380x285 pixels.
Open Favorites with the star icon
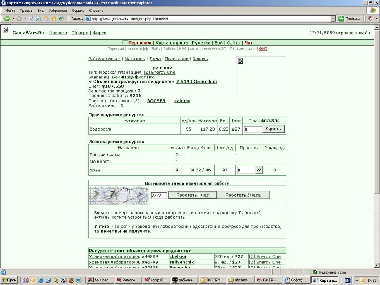(54, 19)
